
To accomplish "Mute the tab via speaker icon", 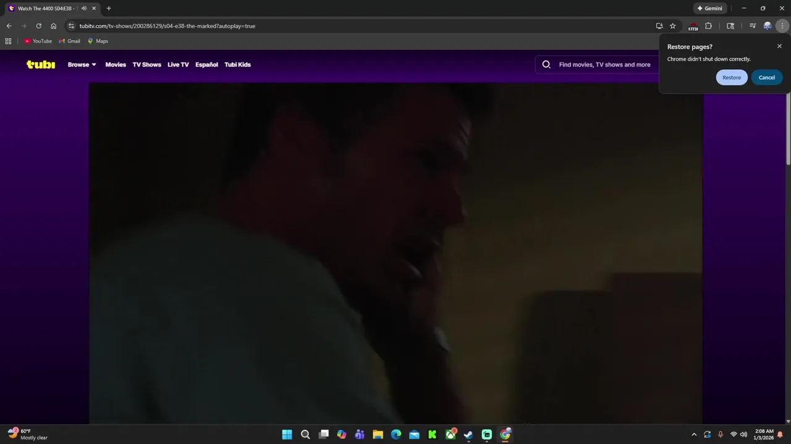I will 84,9.
